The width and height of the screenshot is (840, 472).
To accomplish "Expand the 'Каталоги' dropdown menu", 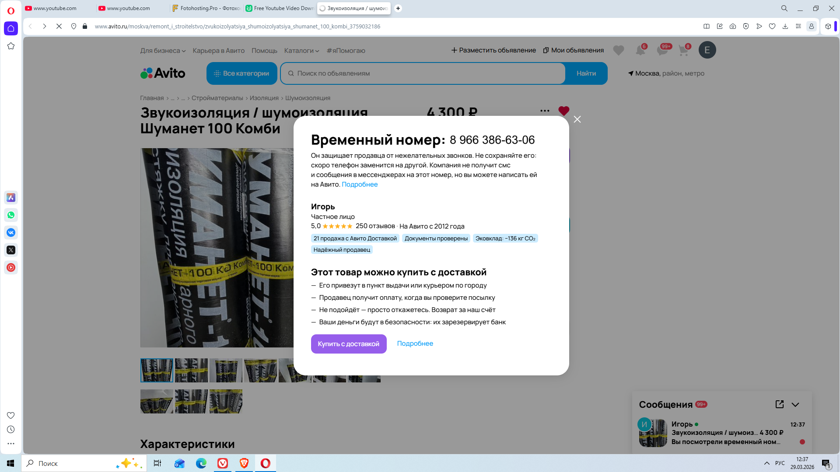I will click(301, 51).
